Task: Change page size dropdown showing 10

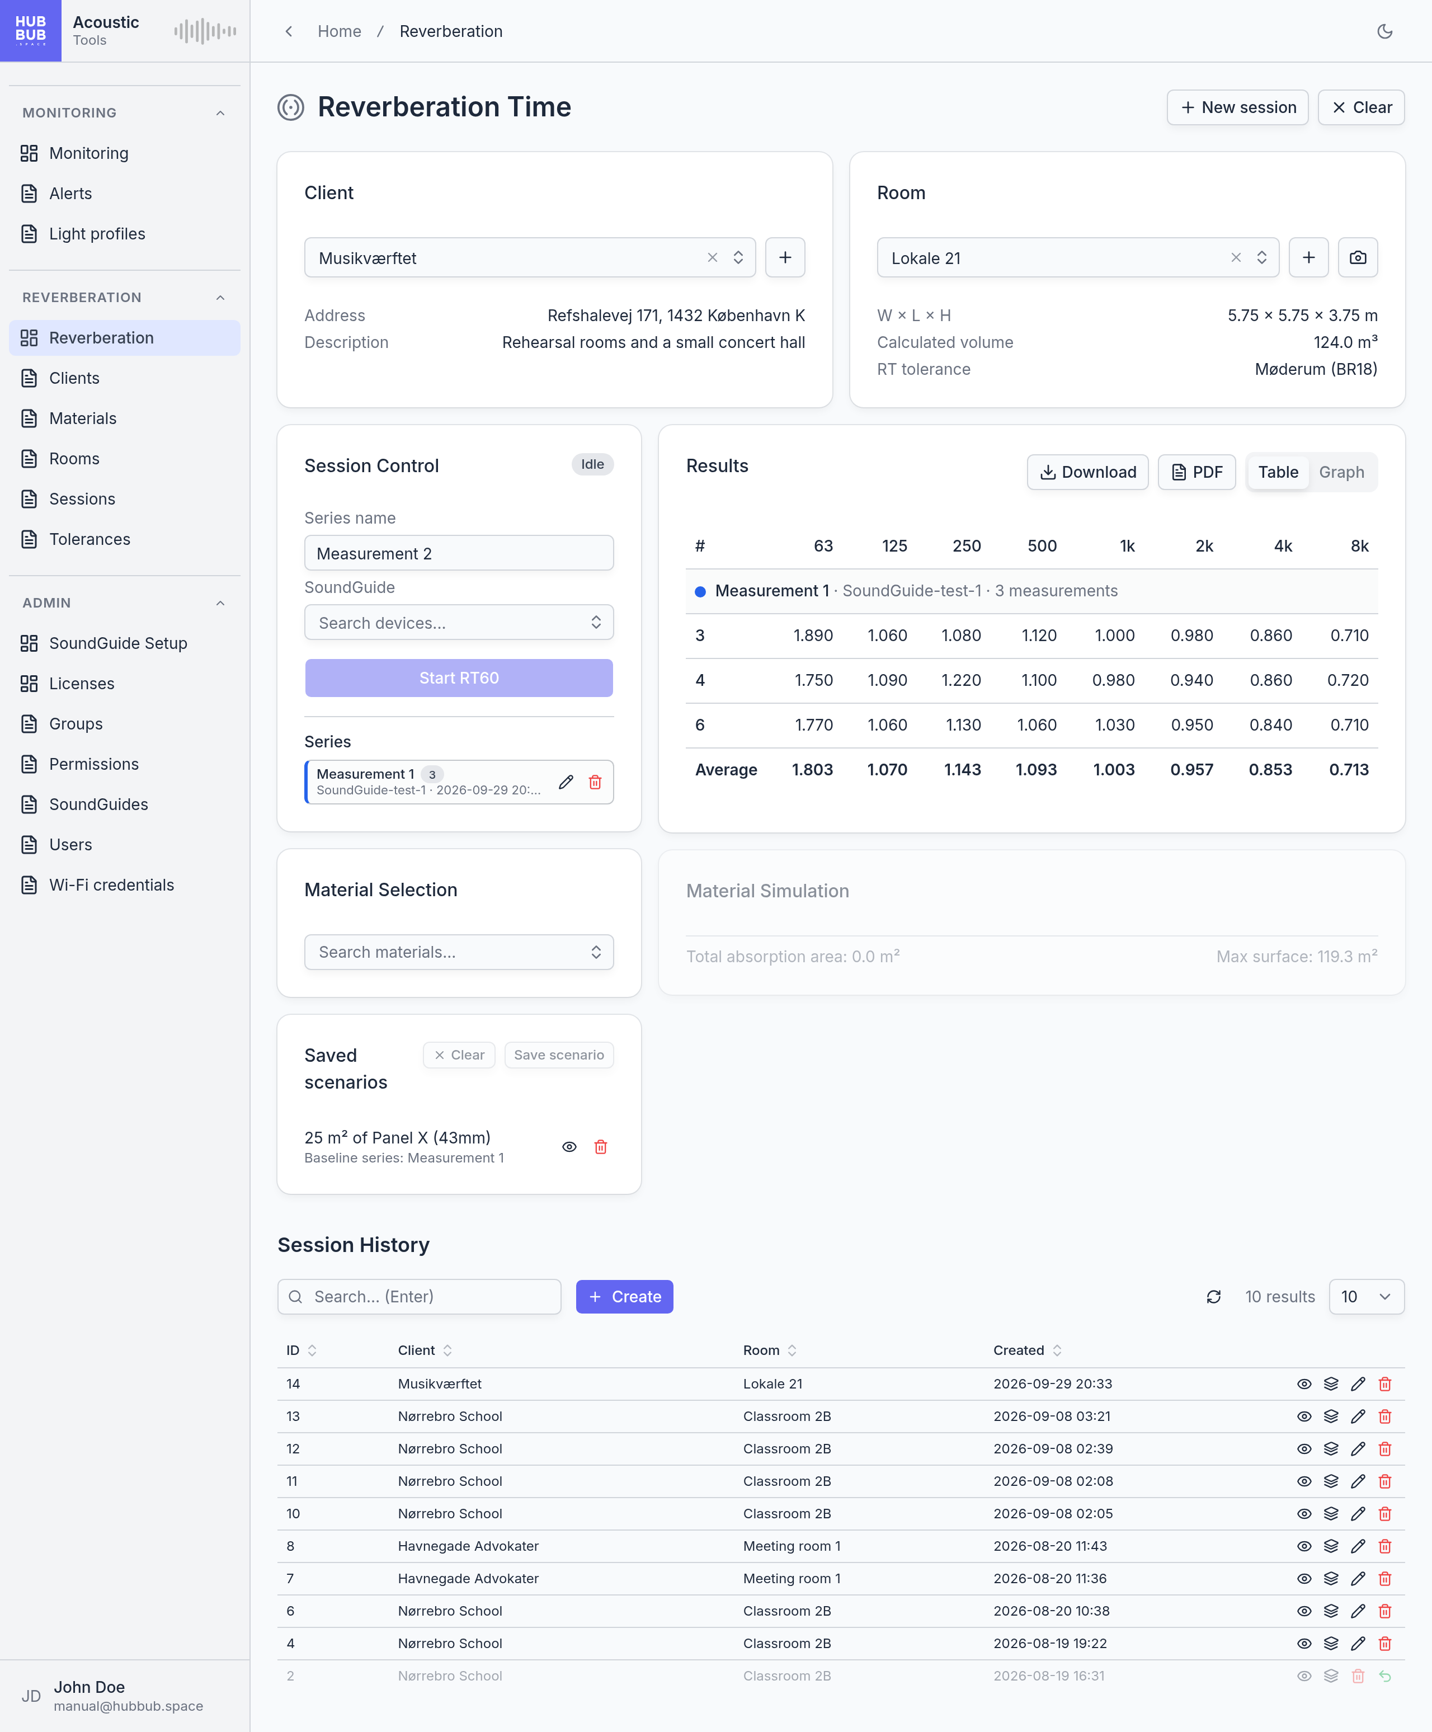Action: 1366,1297
